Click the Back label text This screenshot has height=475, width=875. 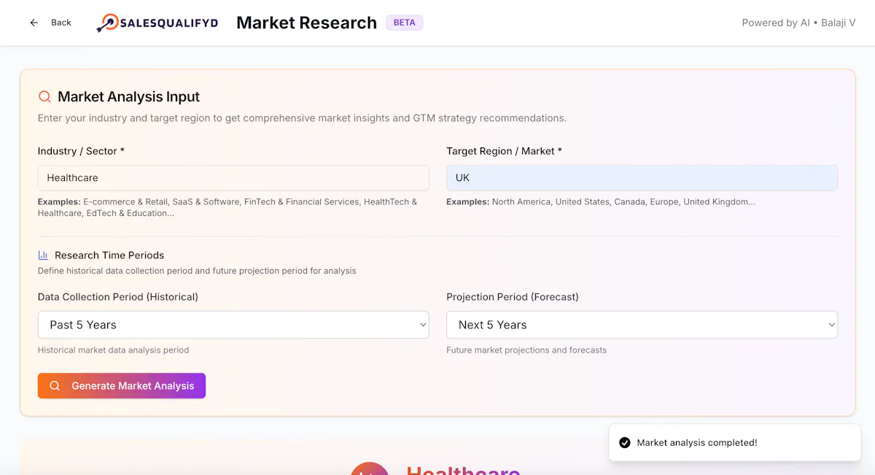pyautogui.click(x=61, y=23)
